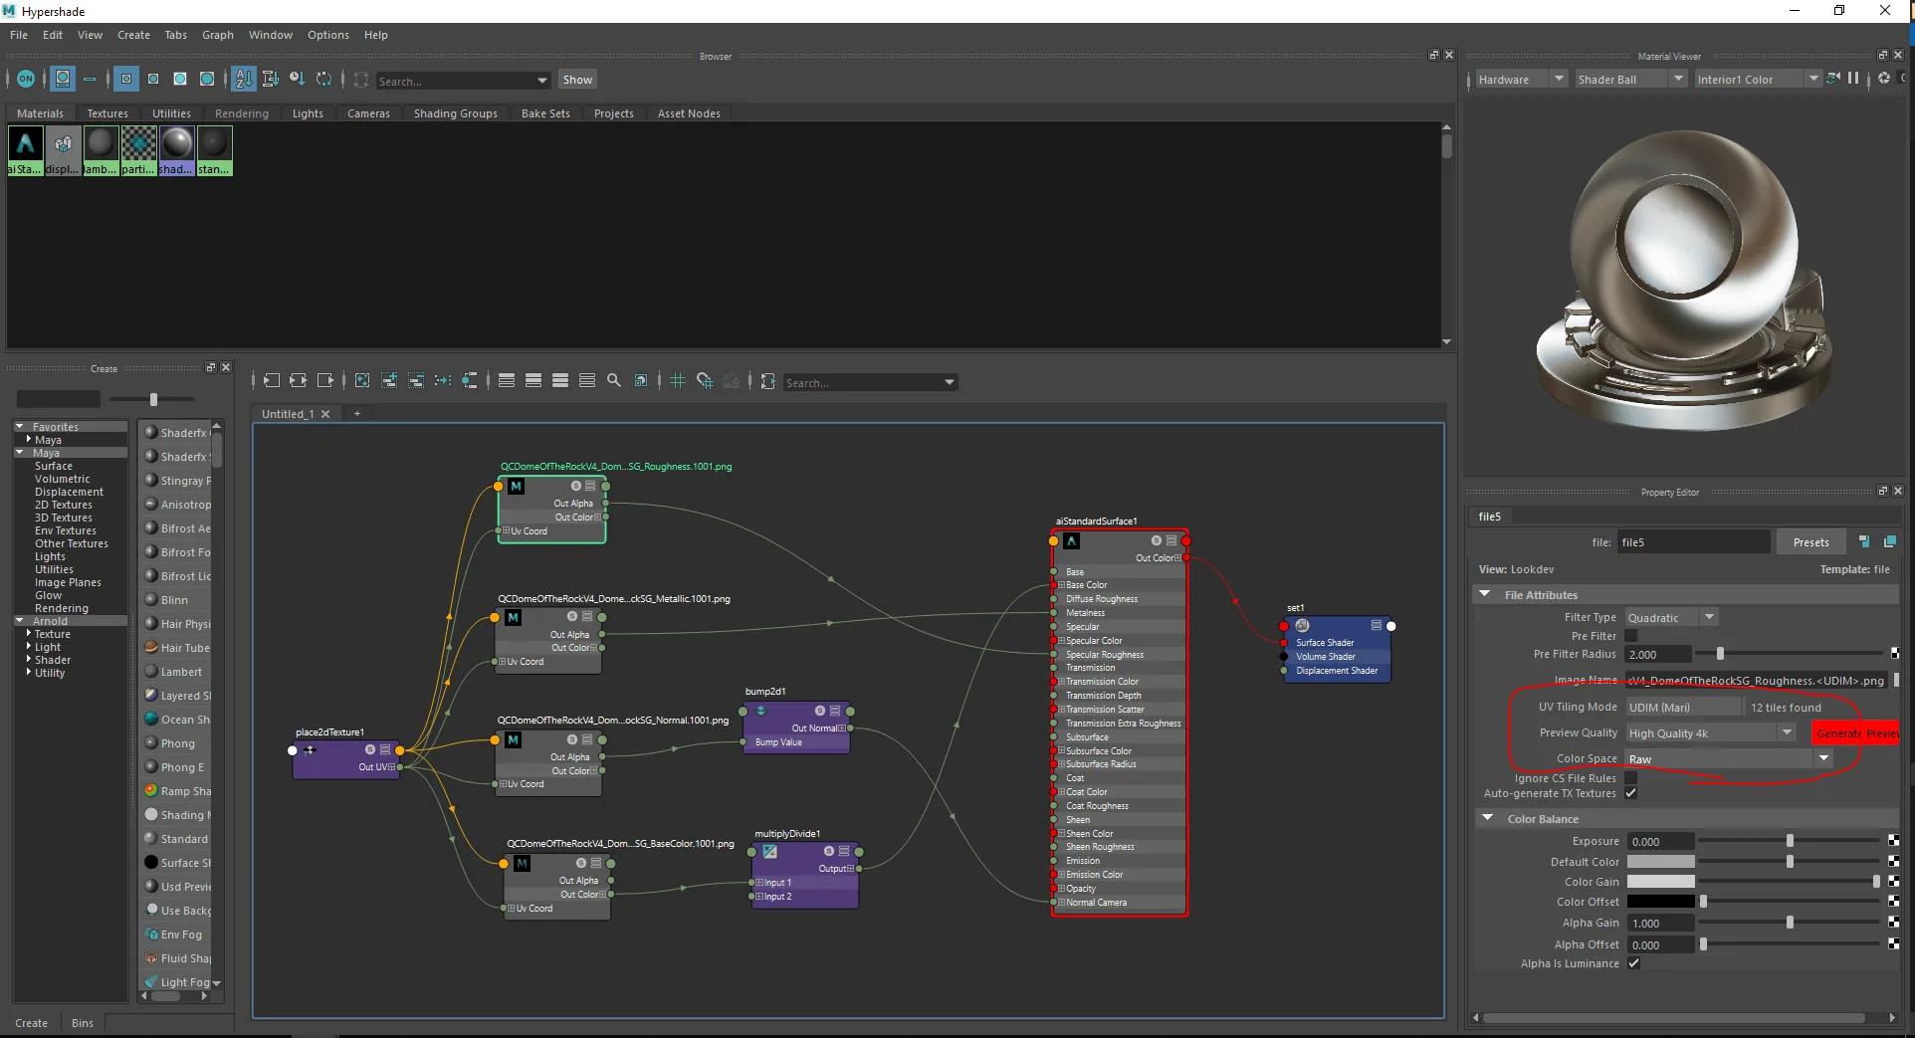The height and width of the screenshot is (1038, 1915).
Task: Click the Default Color swatch
Action: (1660, 861)
